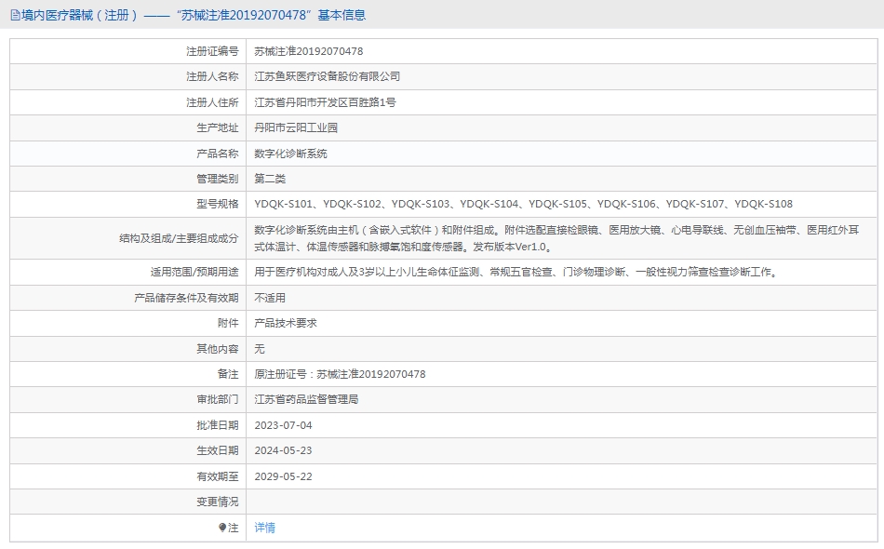Viewport: 884px width, 549px height.
Task: Select the expiry date 2029-05-22
Action: coord(283,476)
